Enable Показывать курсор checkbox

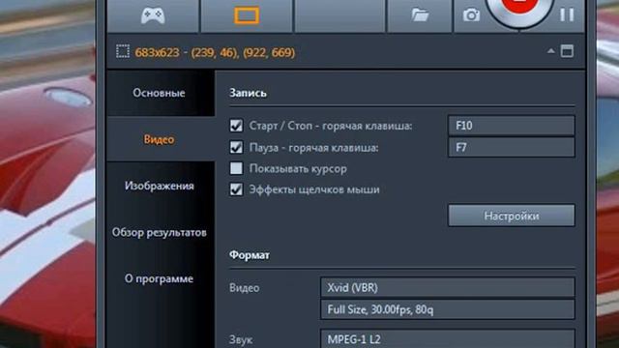pos(236,168)
